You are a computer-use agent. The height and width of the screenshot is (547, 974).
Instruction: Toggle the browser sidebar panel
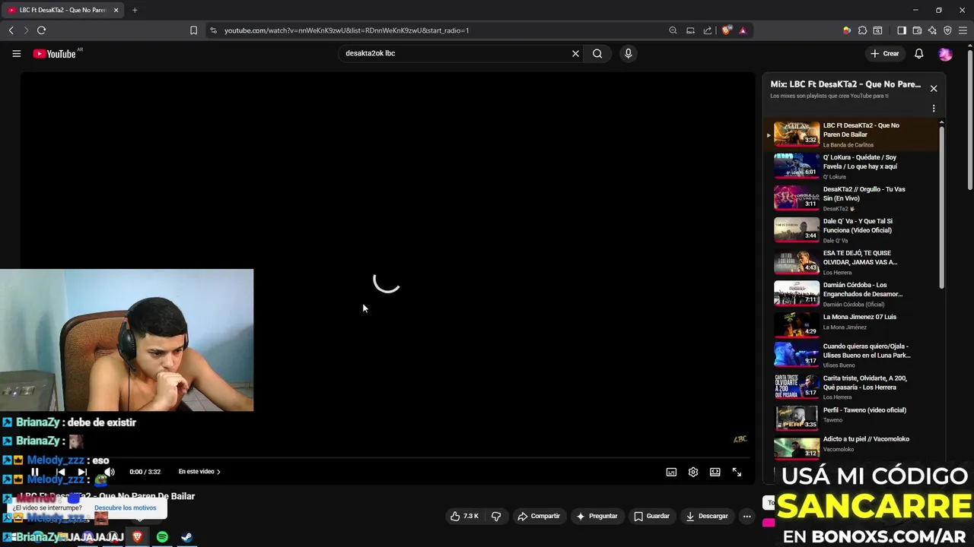coord(902,30)
